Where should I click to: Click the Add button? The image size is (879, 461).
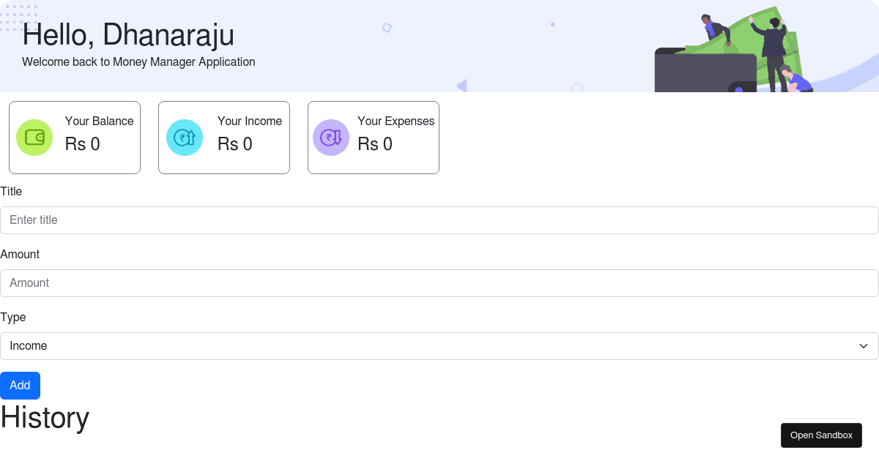point(20,386)
